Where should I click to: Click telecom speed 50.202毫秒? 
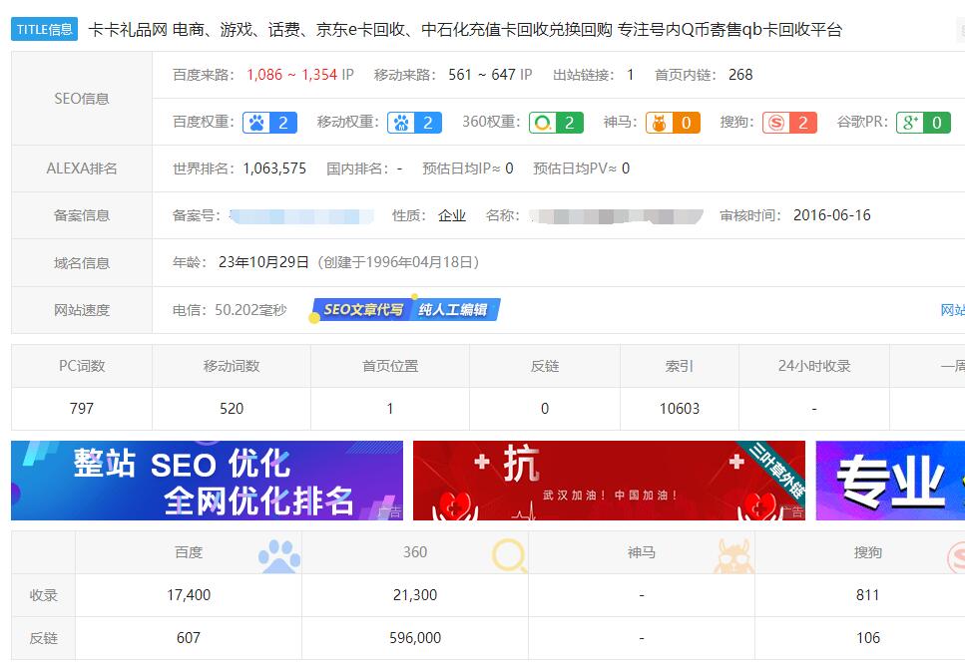(x=250, y=310)
